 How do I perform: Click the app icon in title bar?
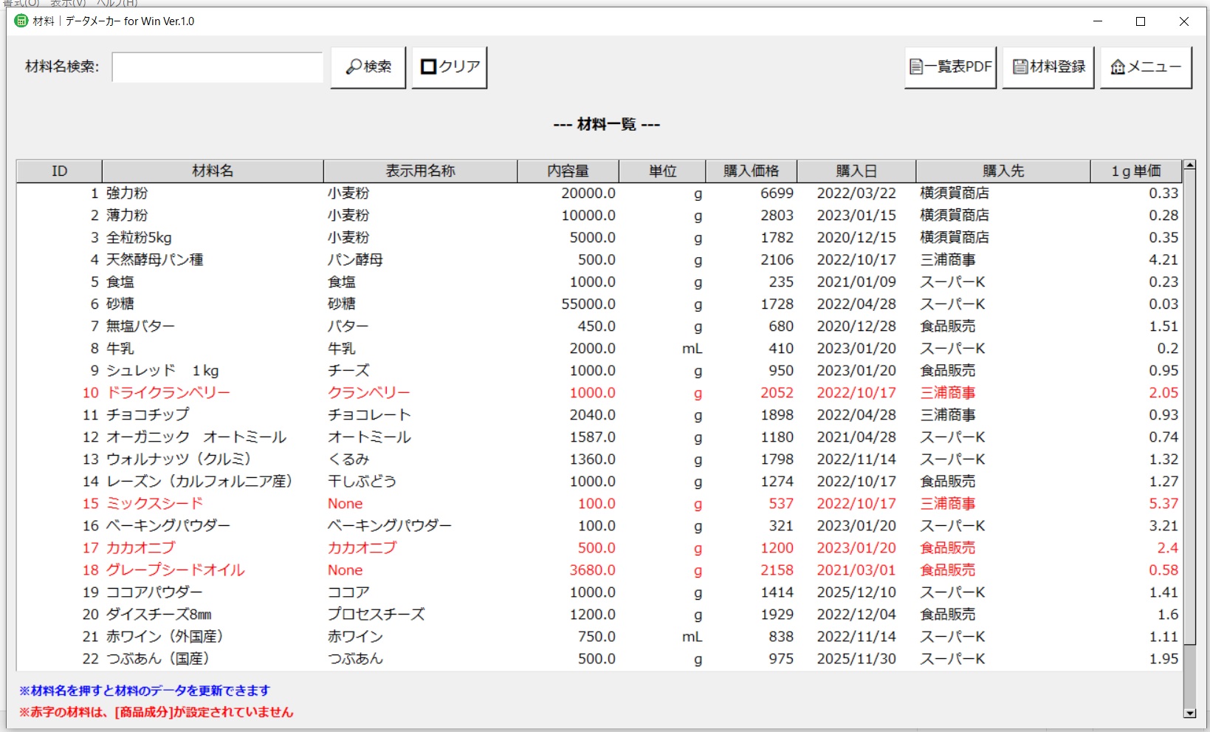click(21, 21)
